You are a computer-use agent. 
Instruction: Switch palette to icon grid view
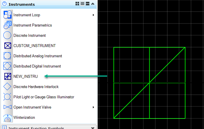tap(77, 4)
